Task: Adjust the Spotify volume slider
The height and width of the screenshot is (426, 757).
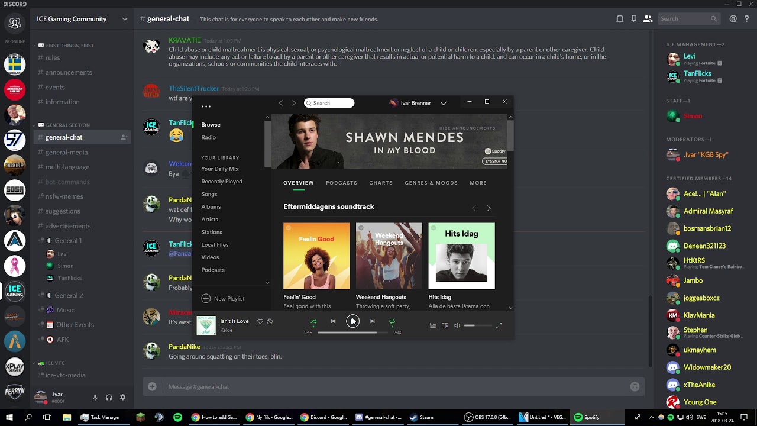Action: point(478,325)
